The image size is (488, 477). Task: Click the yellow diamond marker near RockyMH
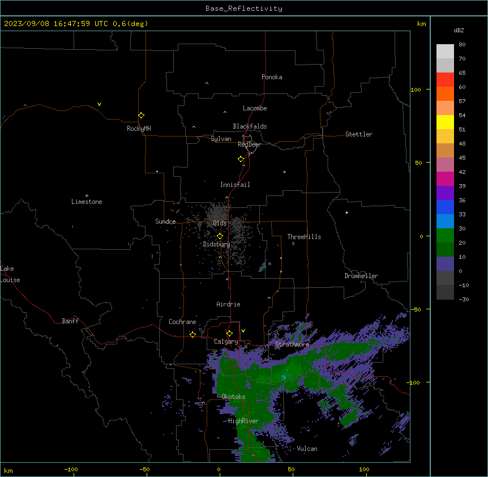(x=141, y=116)
